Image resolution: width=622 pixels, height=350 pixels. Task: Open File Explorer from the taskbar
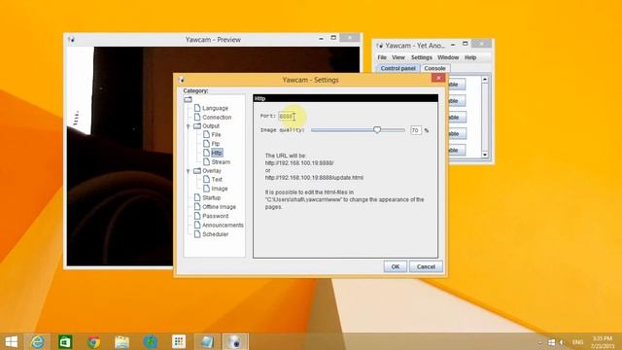coord(122,341)
